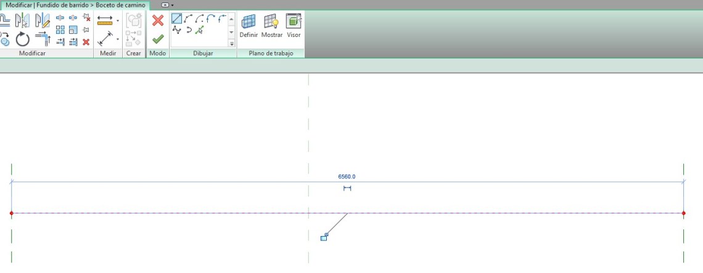Image resolution: width=703 pixels, height=273 pixels.
Task: Open the Visor work plane viewer
Action: point(294,26)
